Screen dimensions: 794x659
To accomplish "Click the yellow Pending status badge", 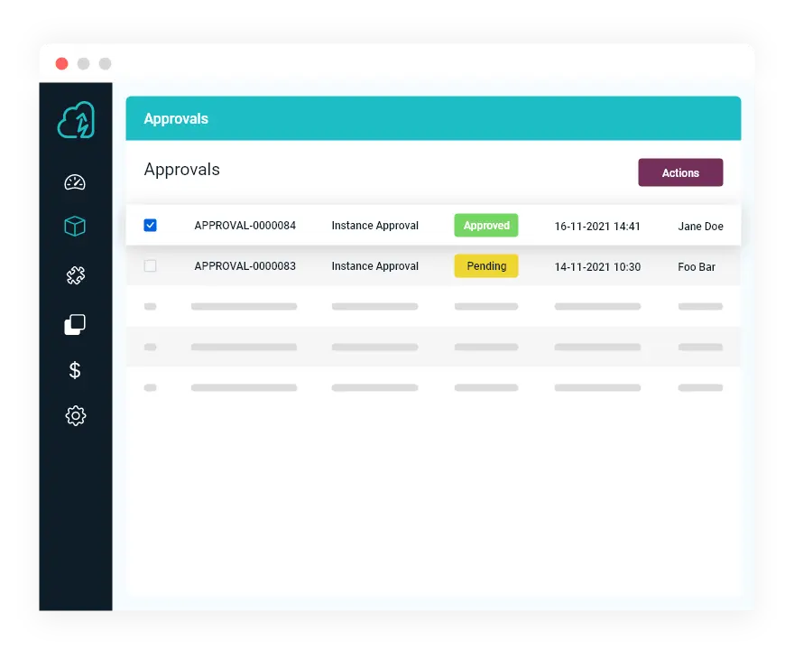I will tap(485, 266).
